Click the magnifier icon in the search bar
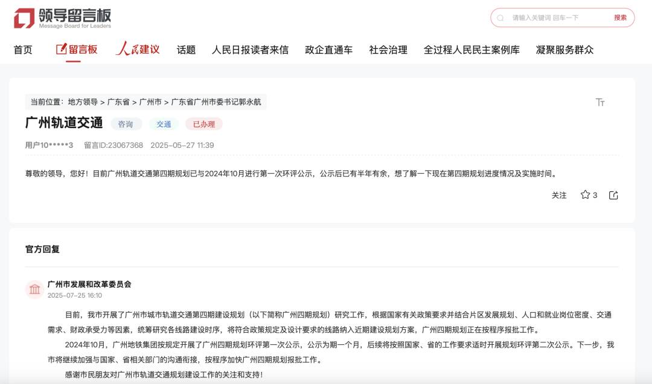This screenshot has width=652, height=384. (500, 18)
